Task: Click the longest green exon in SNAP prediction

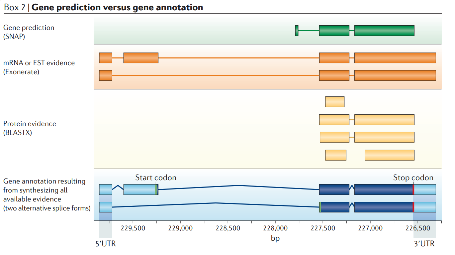Action: [x=384, y=31]
